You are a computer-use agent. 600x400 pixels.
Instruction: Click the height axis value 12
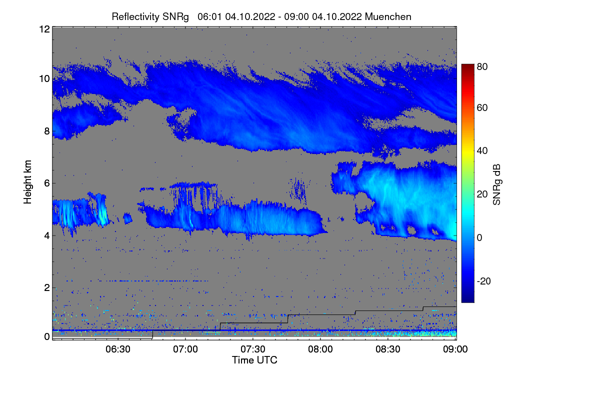tap(44, 29)
